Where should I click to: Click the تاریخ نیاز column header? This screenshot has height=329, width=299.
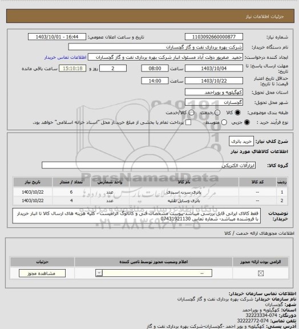pos(33,182)
